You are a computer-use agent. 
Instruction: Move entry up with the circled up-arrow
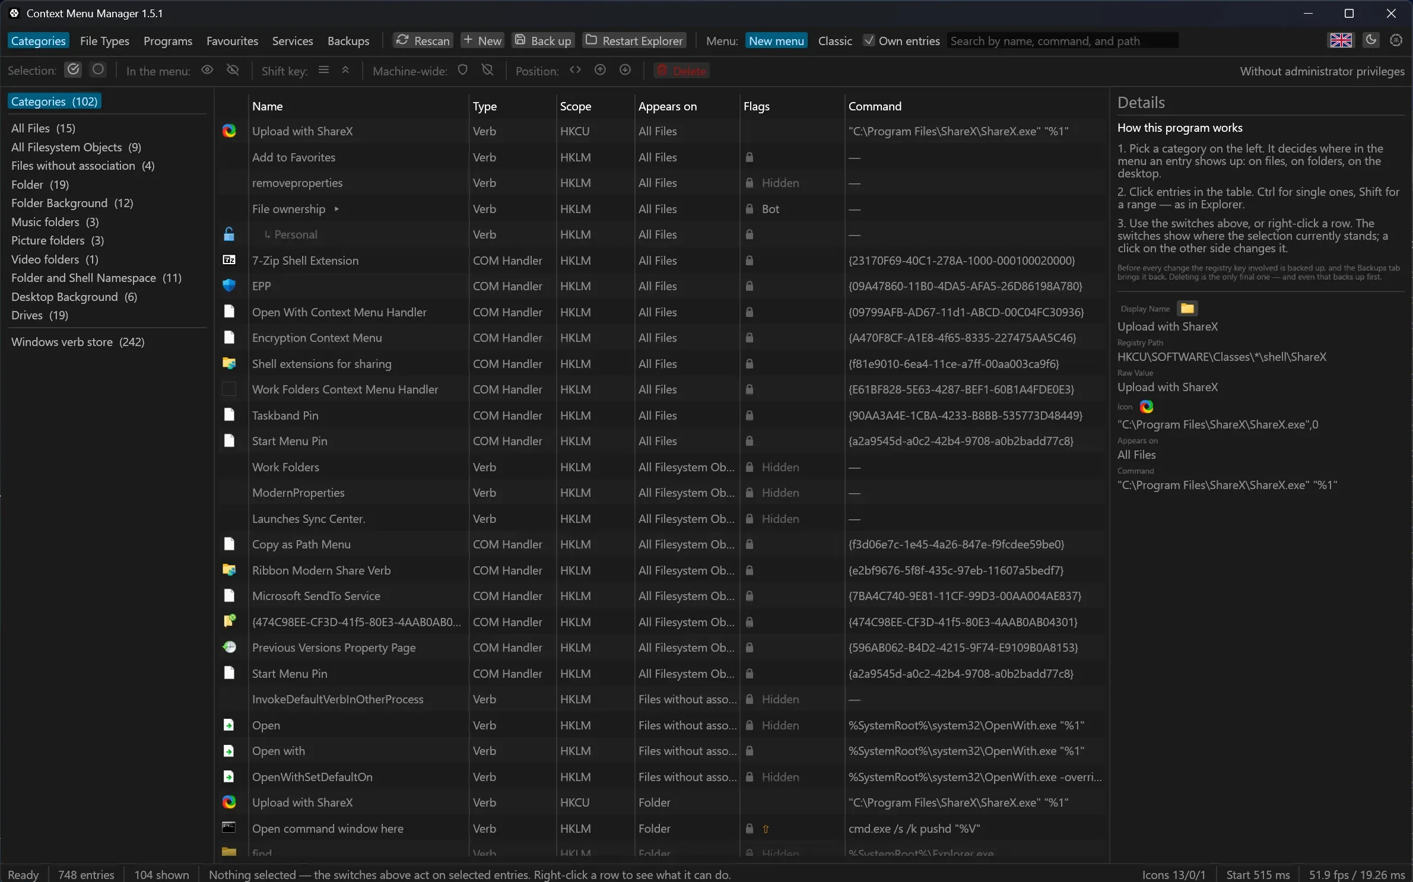click(x=600, y=70)
